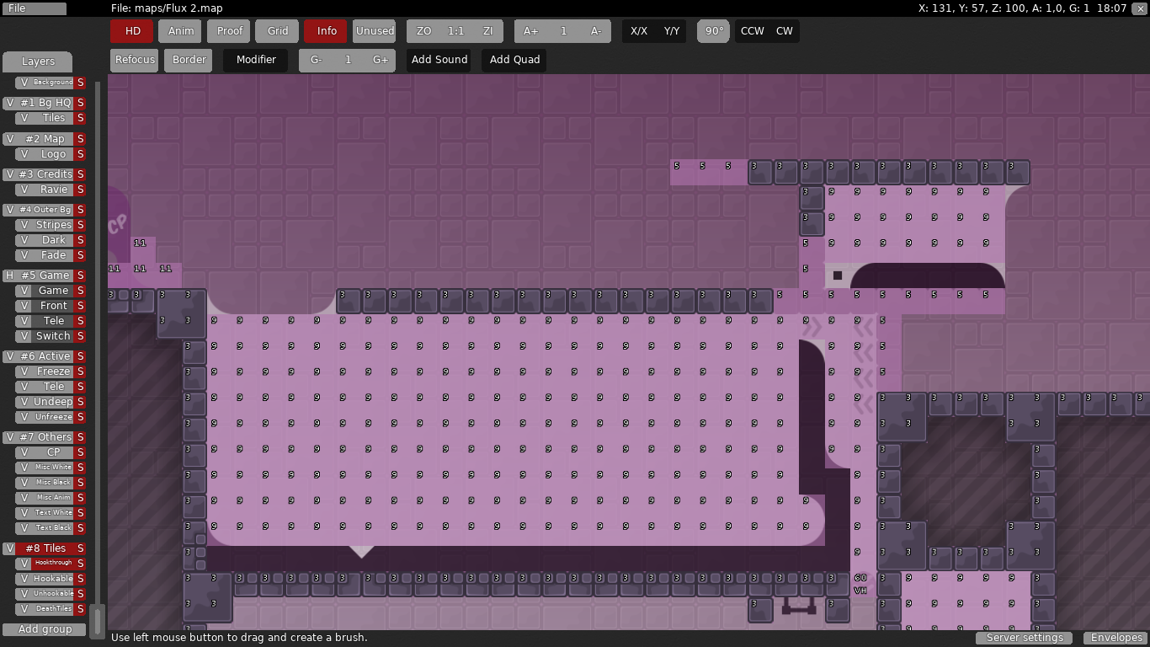Click the Add Quad button
This screenshot has height=647, width=1150.
[x=514, y=60]
